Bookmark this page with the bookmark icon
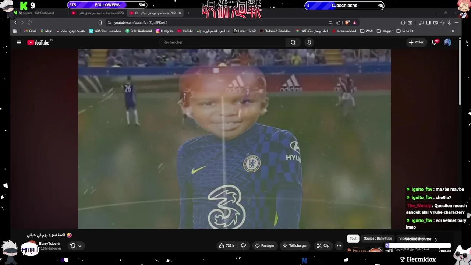This screenshot has height=265, width=471. [100, 22]
